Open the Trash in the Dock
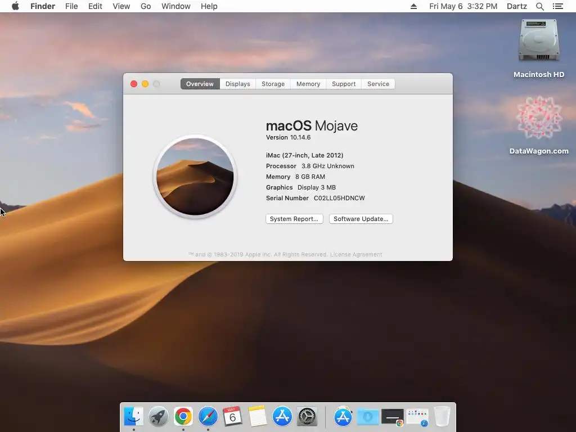 442,416
